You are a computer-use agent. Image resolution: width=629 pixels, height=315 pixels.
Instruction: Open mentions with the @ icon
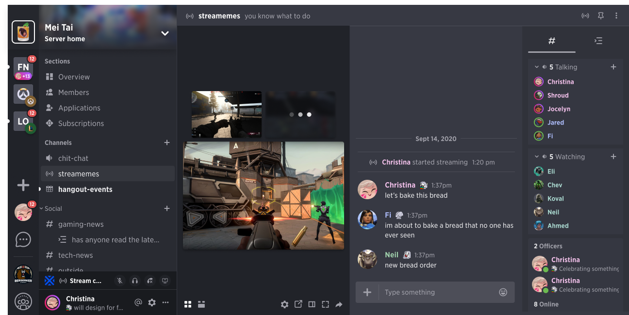click(x=138, y=302)
